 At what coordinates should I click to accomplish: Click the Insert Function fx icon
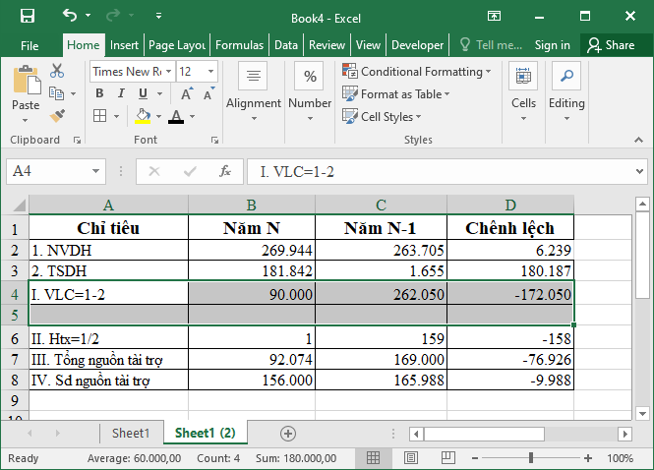coord(225,171)
